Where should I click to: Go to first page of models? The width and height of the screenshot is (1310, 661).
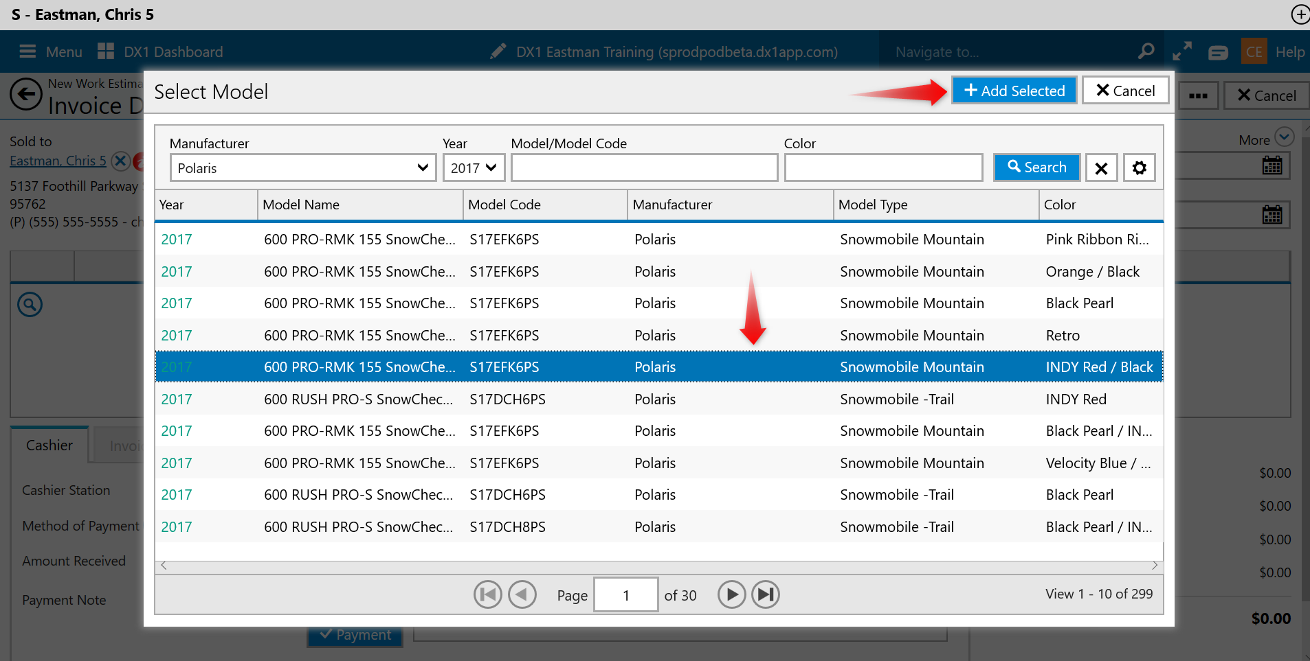tap(487, 594)
